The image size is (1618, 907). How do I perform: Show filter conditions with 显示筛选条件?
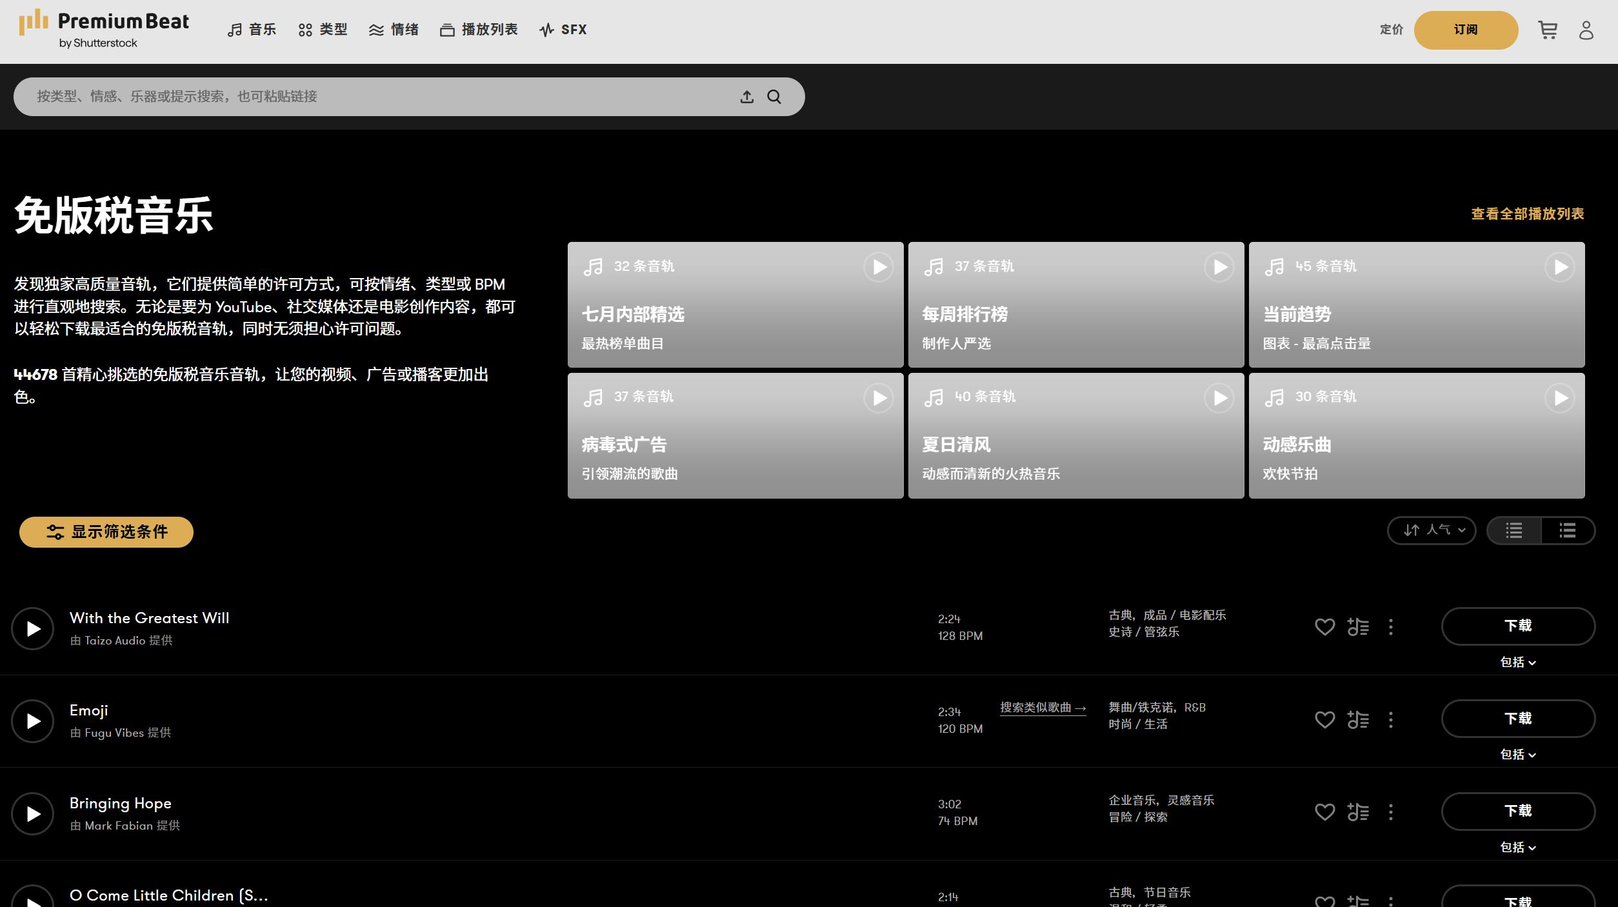point(106,532)
